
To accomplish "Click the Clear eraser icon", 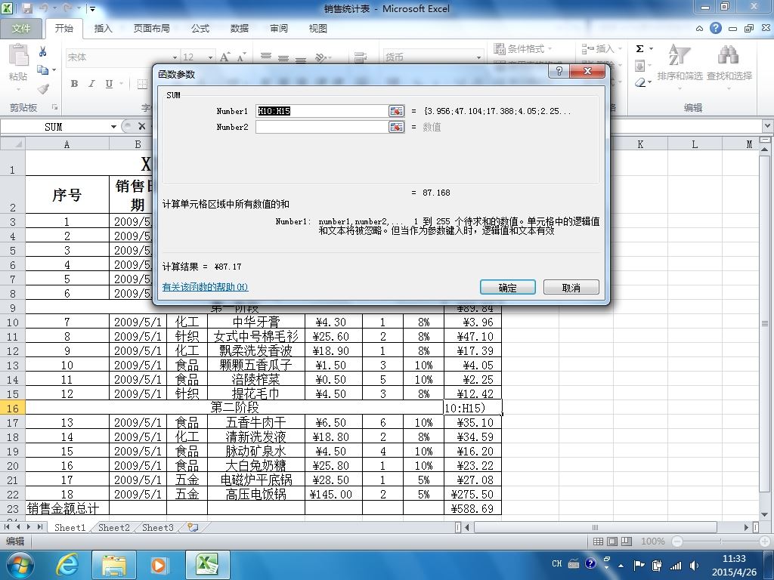I will click(x=639, y=83).
